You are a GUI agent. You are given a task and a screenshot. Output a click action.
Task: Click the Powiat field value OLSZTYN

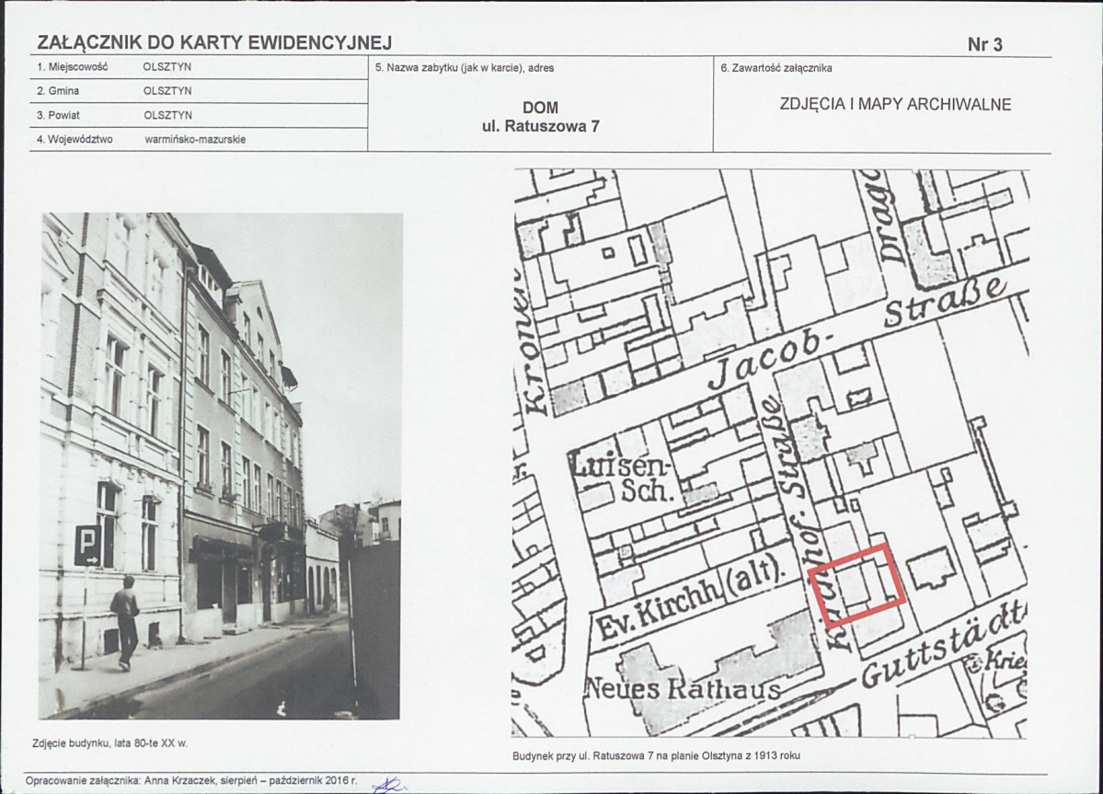pyautogui.click(x=167, y=115)
